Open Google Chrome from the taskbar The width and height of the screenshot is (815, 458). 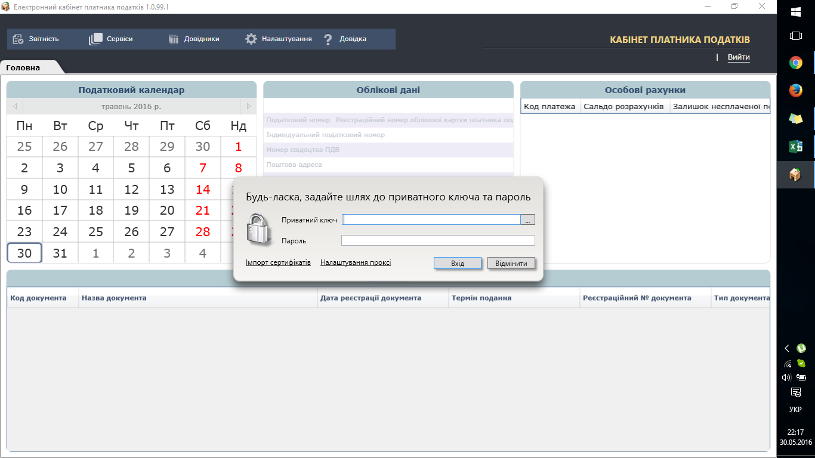(795, 63)
